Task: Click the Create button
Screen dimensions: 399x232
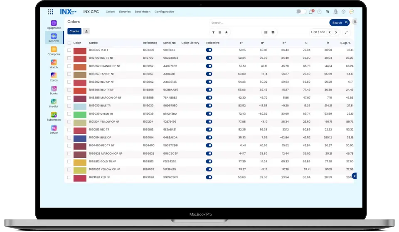Action: click(x=74, y=31)
